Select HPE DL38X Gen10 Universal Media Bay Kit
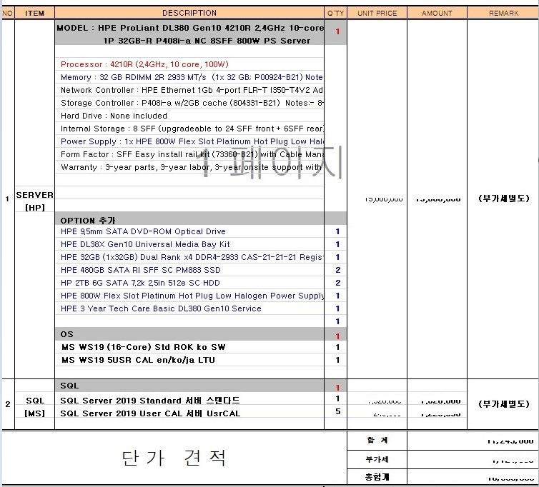The image size is (539, 487). [x=189, y=244]
